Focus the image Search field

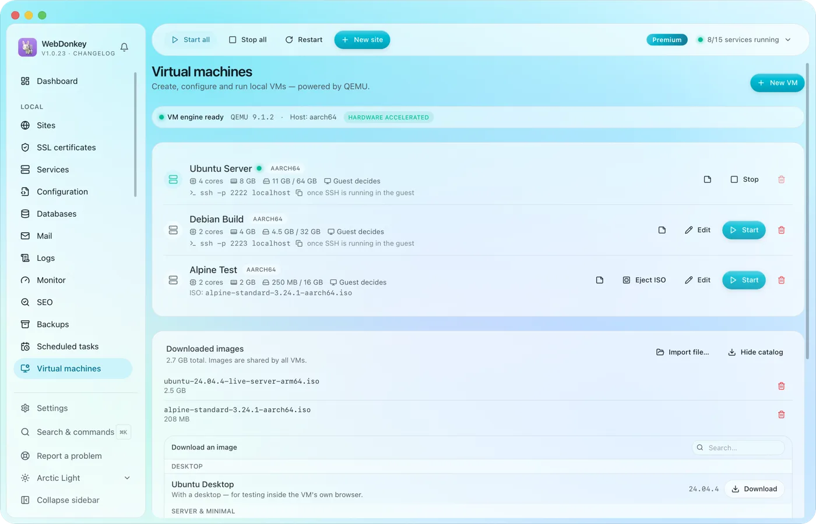[x=738, y=448]
